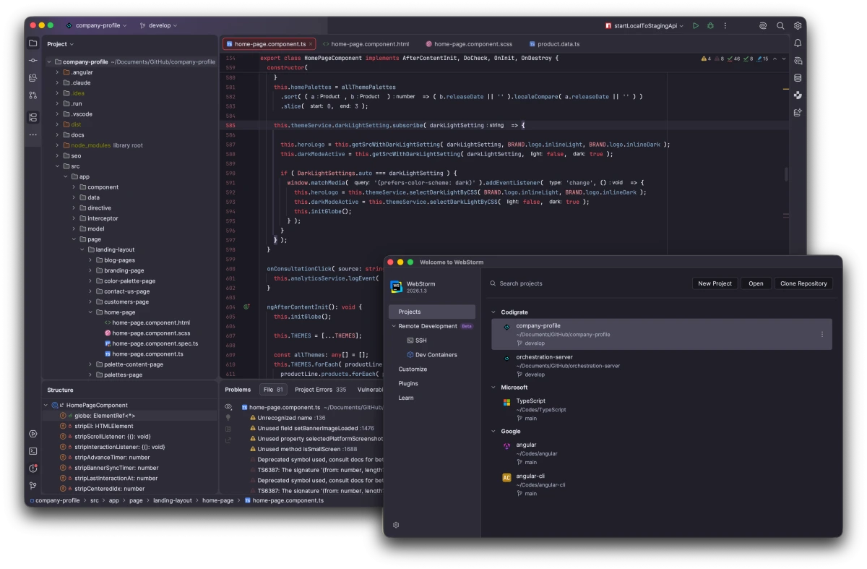Expand the .angular folder
The image size is (867, 569).
57,72
